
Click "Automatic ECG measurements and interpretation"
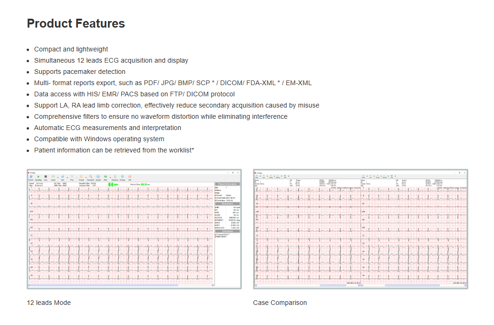[108, 128]
